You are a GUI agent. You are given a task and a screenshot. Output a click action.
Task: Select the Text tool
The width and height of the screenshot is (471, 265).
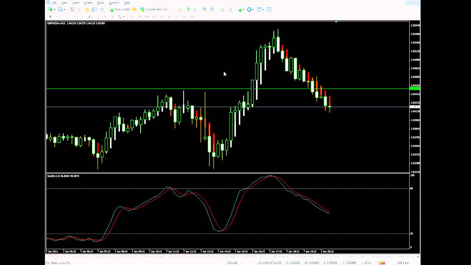105,17
